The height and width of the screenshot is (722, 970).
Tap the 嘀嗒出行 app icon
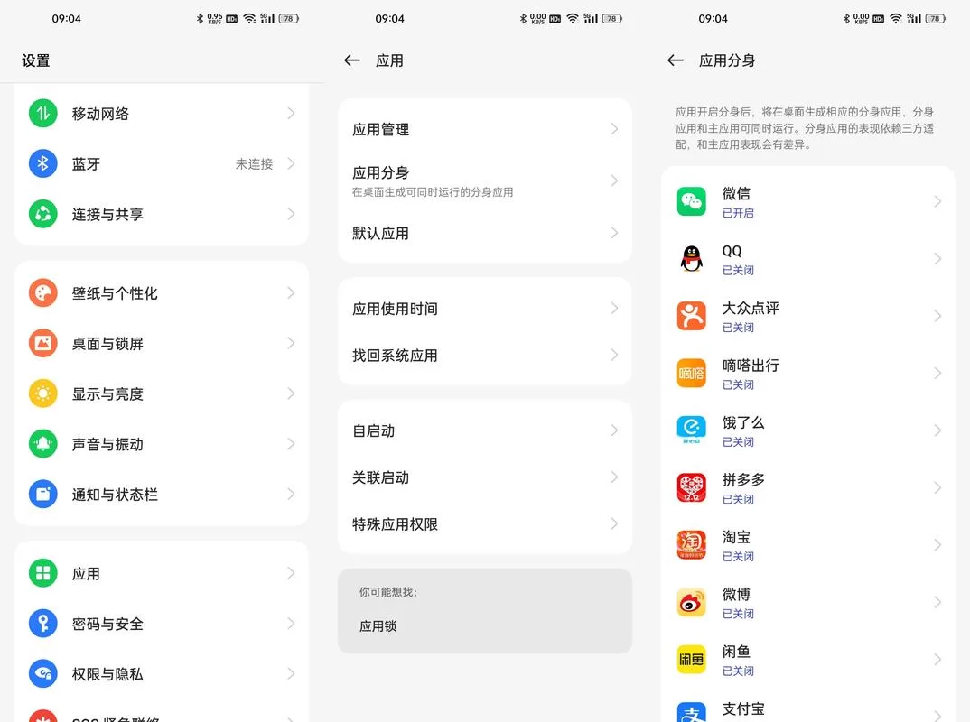click(692, 373)
